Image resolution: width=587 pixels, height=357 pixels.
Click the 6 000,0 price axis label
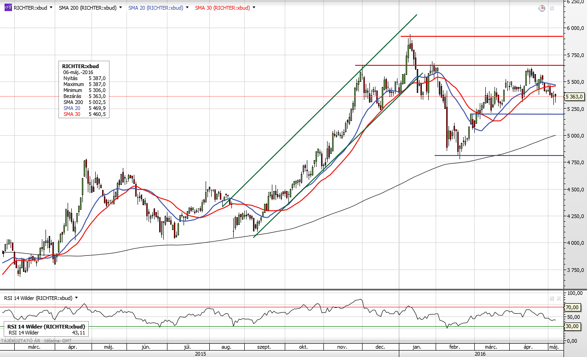coord(575,28)
